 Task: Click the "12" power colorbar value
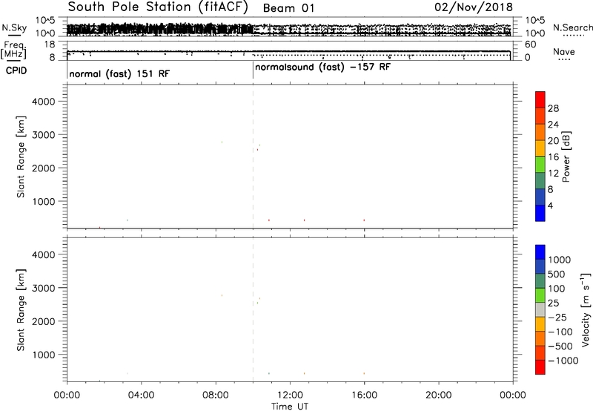553,174
